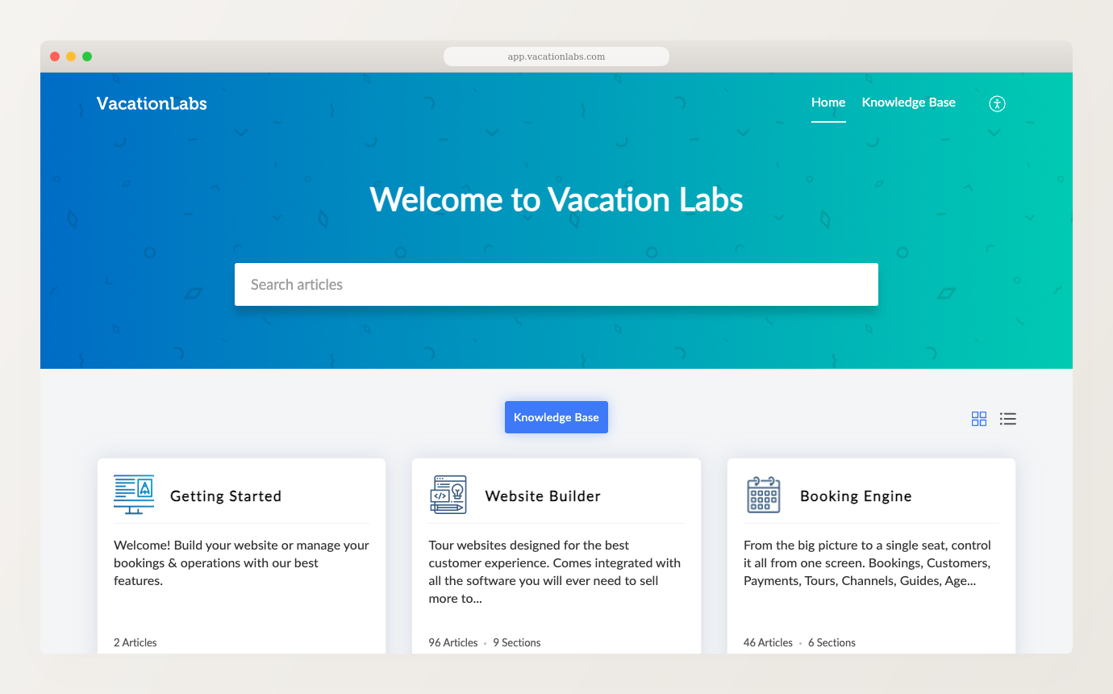The height and width of the screenshot is (694, 1113).
Task: Switch to grid view layout
Action: [x=978, y=419]
